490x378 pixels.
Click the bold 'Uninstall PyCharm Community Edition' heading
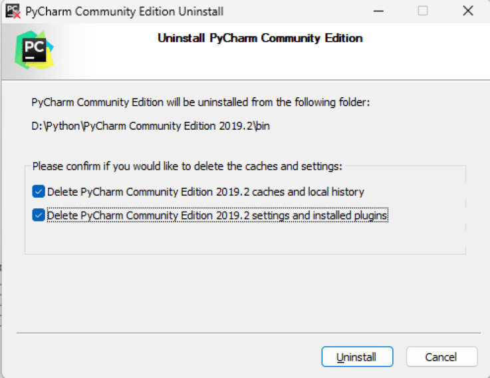coord(260,38)
